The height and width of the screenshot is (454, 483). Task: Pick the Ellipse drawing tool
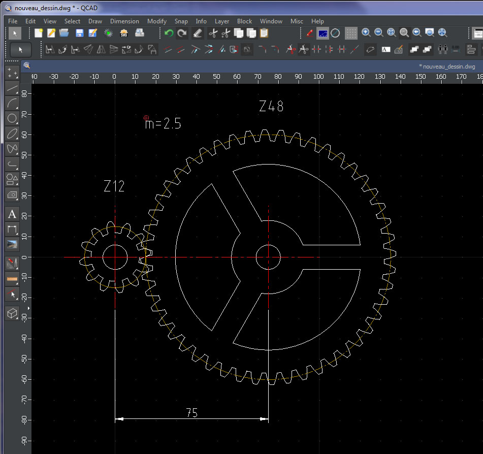coord(12,134)
